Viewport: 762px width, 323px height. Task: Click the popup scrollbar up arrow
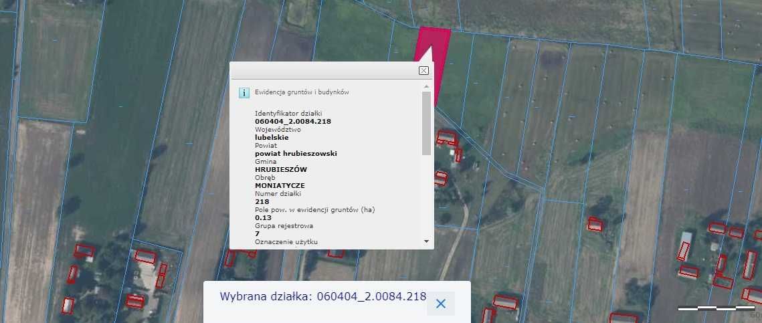pyautogui.click(x=426, y=86)
